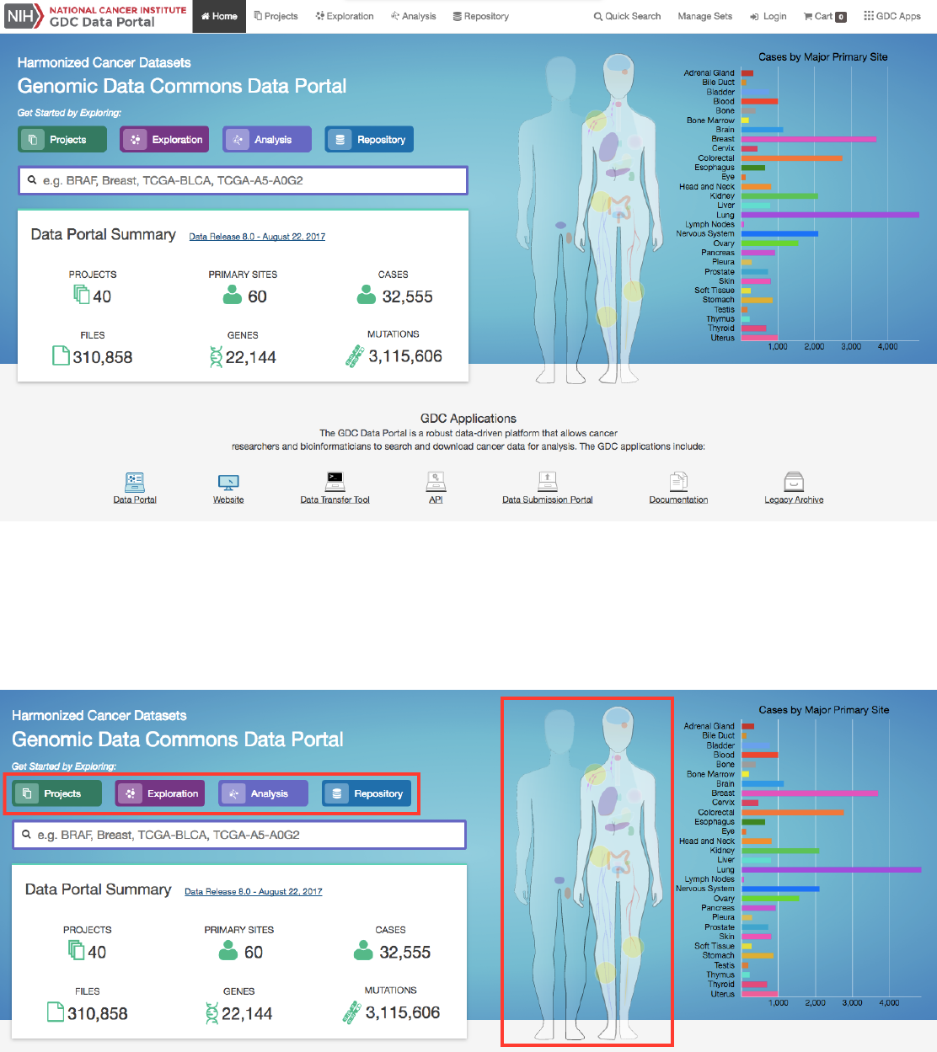Open the Cart in the navigation bar
Screen dimensions: 937x1052
coord(825,16)
